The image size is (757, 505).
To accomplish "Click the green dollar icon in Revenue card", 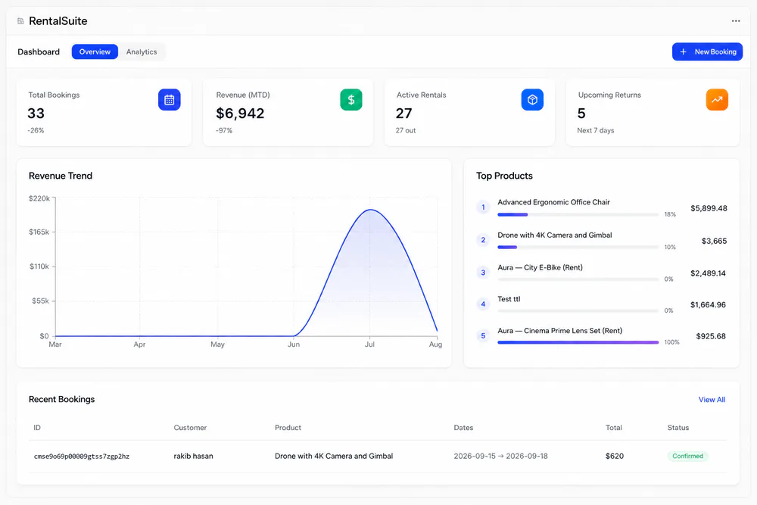I will 351,99.
